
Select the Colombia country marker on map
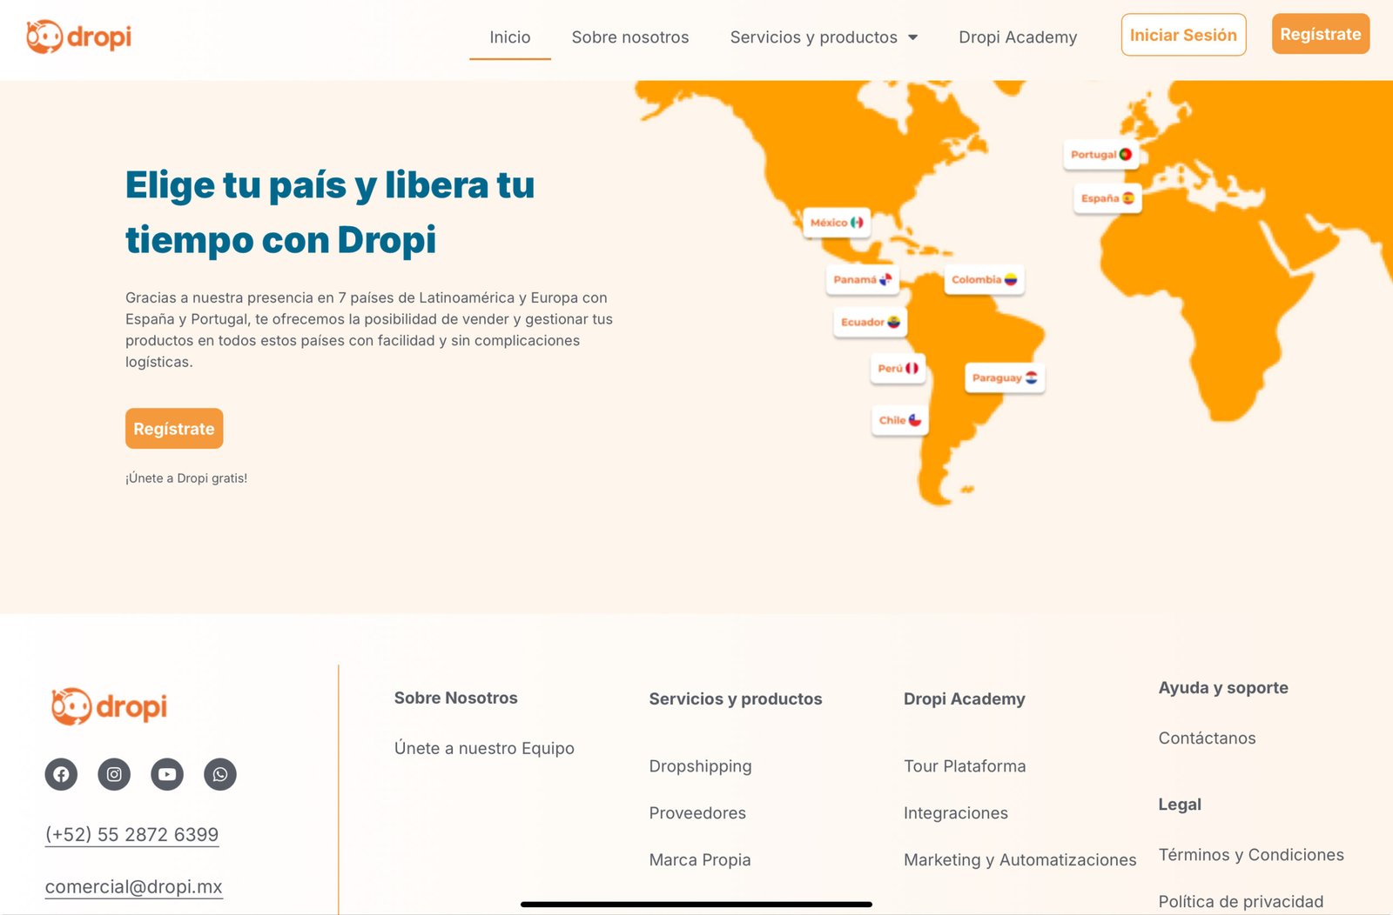pyautogui.click(x=984, y=280)
